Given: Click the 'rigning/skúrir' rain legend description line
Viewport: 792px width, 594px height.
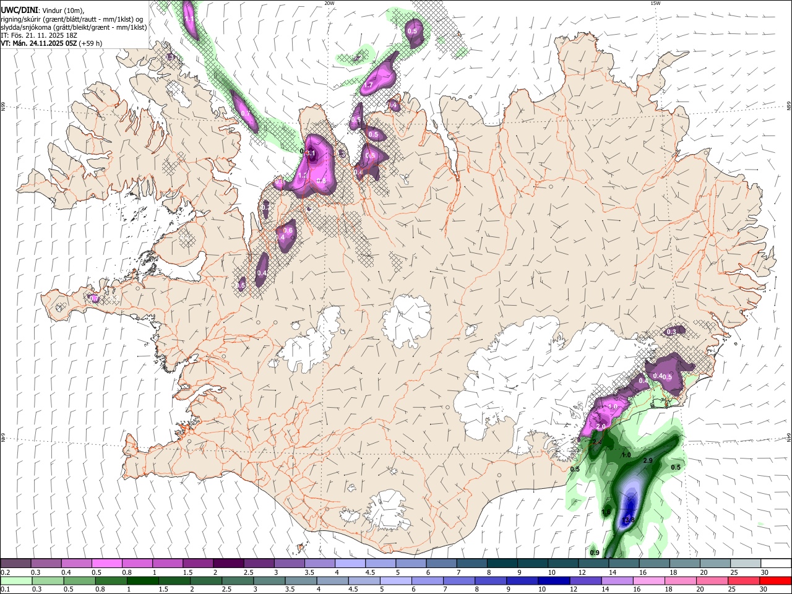Looking at the screenshot, I should (x=71, y=19).
